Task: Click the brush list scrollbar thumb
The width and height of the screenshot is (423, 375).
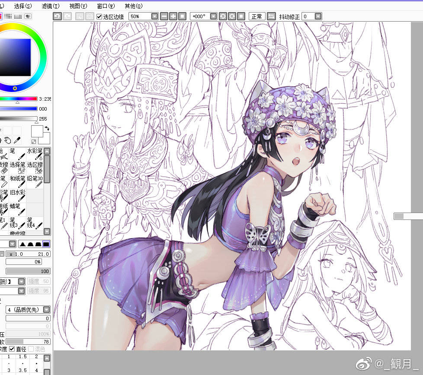Action: 47,169
